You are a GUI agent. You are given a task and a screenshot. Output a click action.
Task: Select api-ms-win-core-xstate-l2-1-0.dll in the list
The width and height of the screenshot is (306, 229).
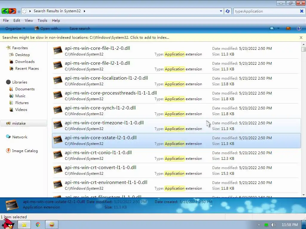pos(176,141)
